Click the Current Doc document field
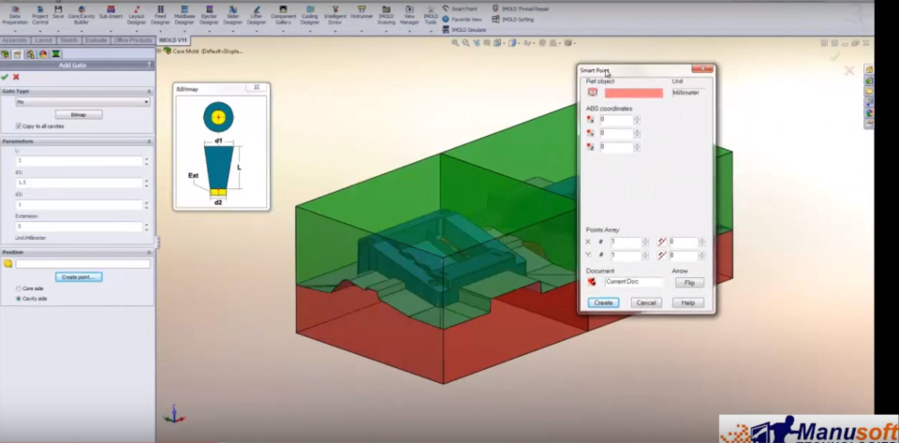The height and width of the screenshot is (443, 899). coord(634,282)
